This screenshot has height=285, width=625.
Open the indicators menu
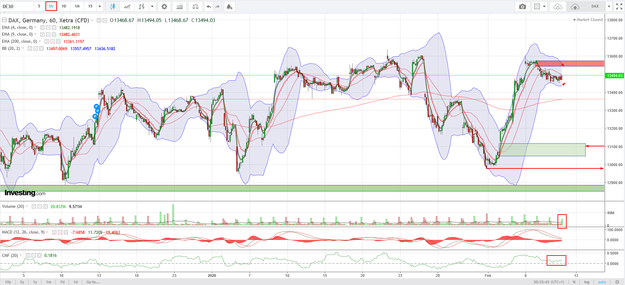coord(180,6)
